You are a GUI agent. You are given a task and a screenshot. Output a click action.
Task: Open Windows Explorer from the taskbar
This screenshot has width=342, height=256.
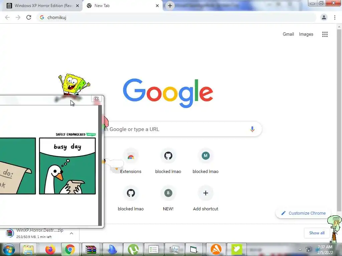[29, 249]
